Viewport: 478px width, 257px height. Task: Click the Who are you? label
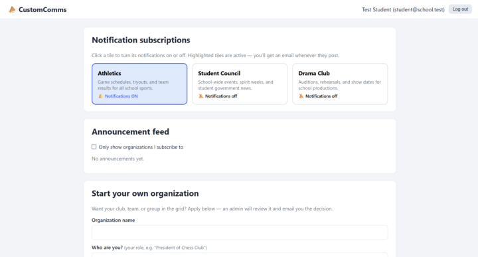tap(108, 248)
